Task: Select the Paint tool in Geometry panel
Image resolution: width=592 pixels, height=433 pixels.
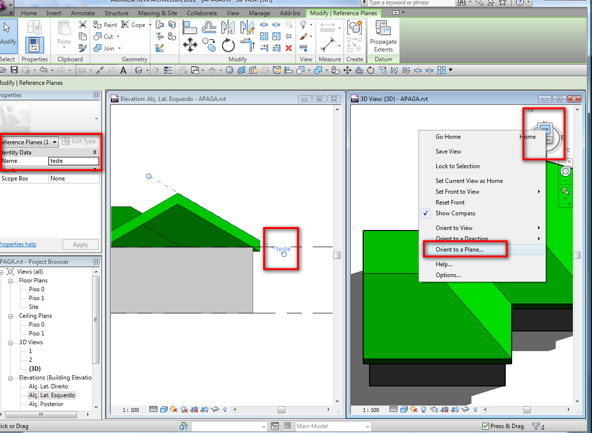Action: [x=105, y=25]
